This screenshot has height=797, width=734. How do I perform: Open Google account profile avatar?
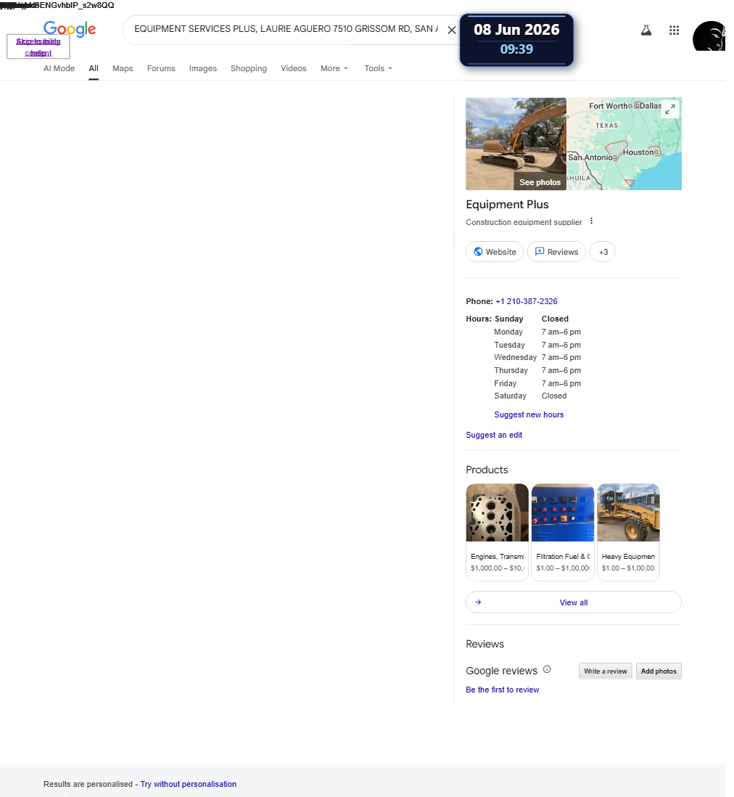click(x=709, y=36)
